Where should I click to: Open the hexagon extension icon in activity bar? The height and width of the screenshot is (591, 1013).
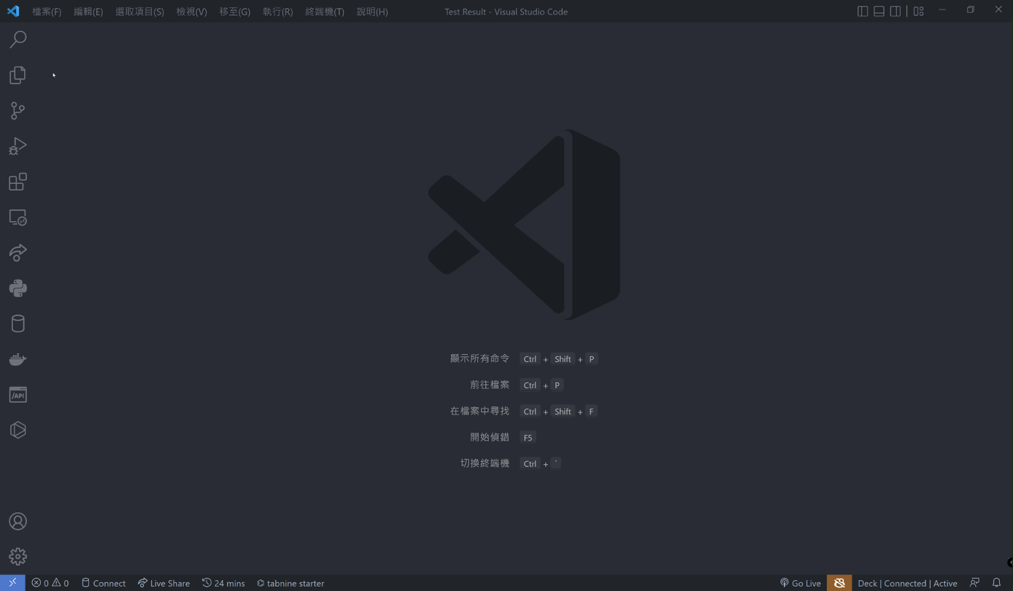click(x=18, y=430)
